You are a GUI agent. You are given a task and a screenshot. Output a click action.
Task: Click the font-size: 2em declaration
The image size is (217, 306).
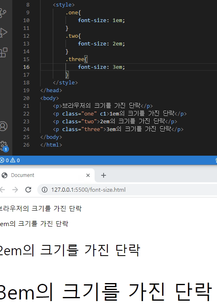click(x=102, y=44)
